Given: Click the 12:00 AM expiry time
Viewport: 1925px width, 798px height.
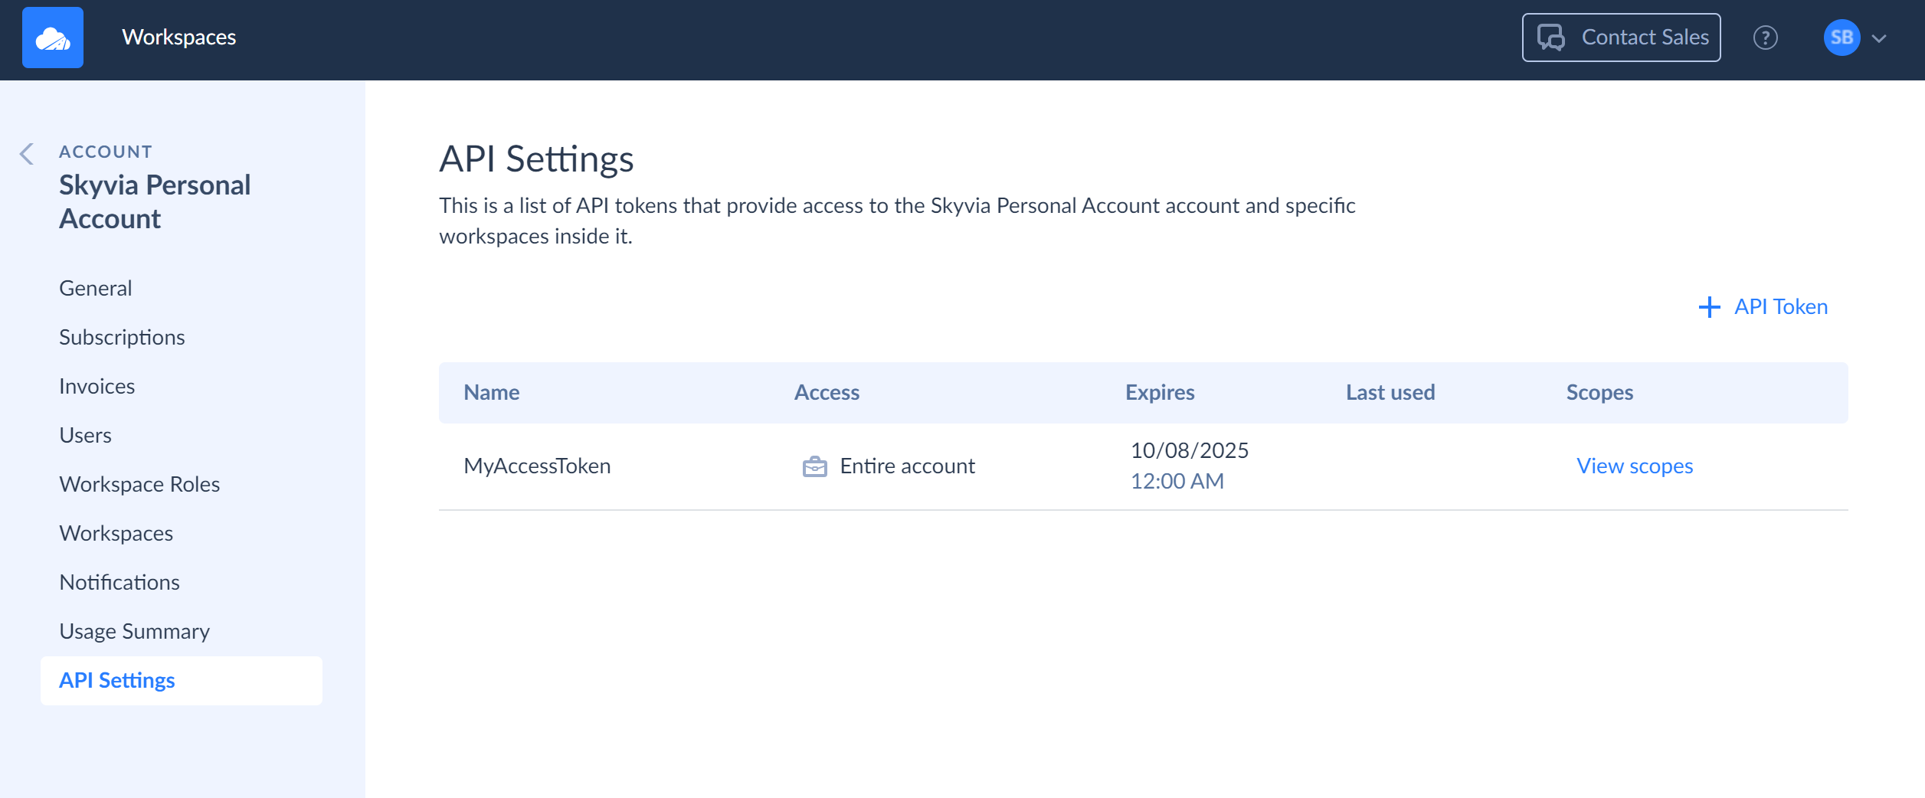Looking at the screenshot, I should tap(1177, 481).
